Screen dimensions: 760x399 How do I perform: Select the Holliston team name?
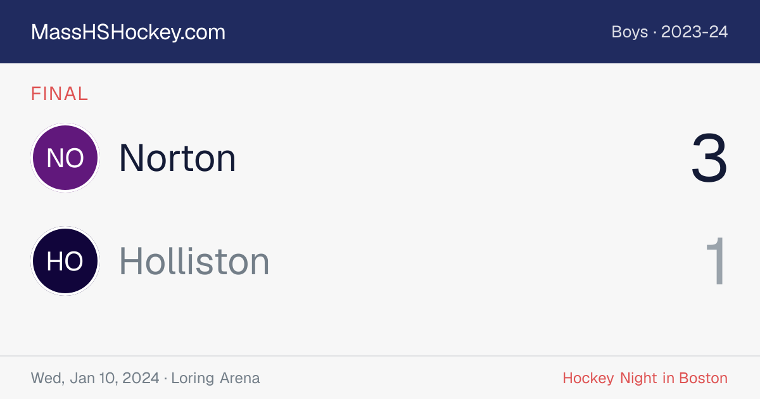coord(194,261)
